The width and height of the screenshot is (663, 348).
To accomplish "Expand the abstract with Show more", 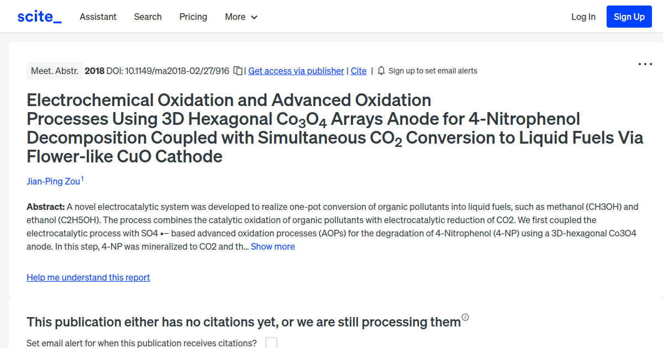I will tap(272, 246).
